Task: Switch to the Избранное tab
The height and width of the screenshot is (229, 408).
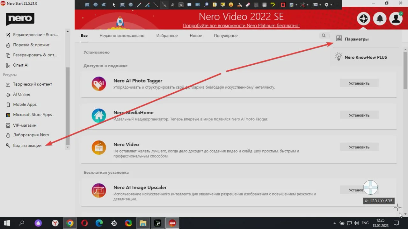Action: coord(167,36)
